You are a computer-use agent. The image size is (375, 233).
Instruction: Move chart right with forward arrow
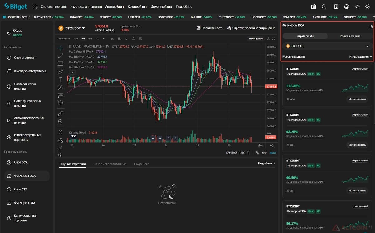point(176,138)
